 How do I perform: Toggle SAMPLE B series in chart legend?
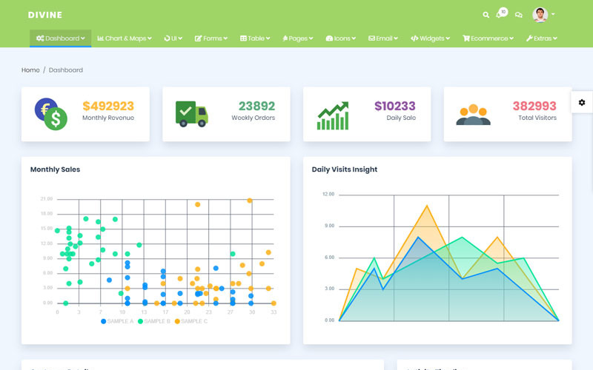154,321
